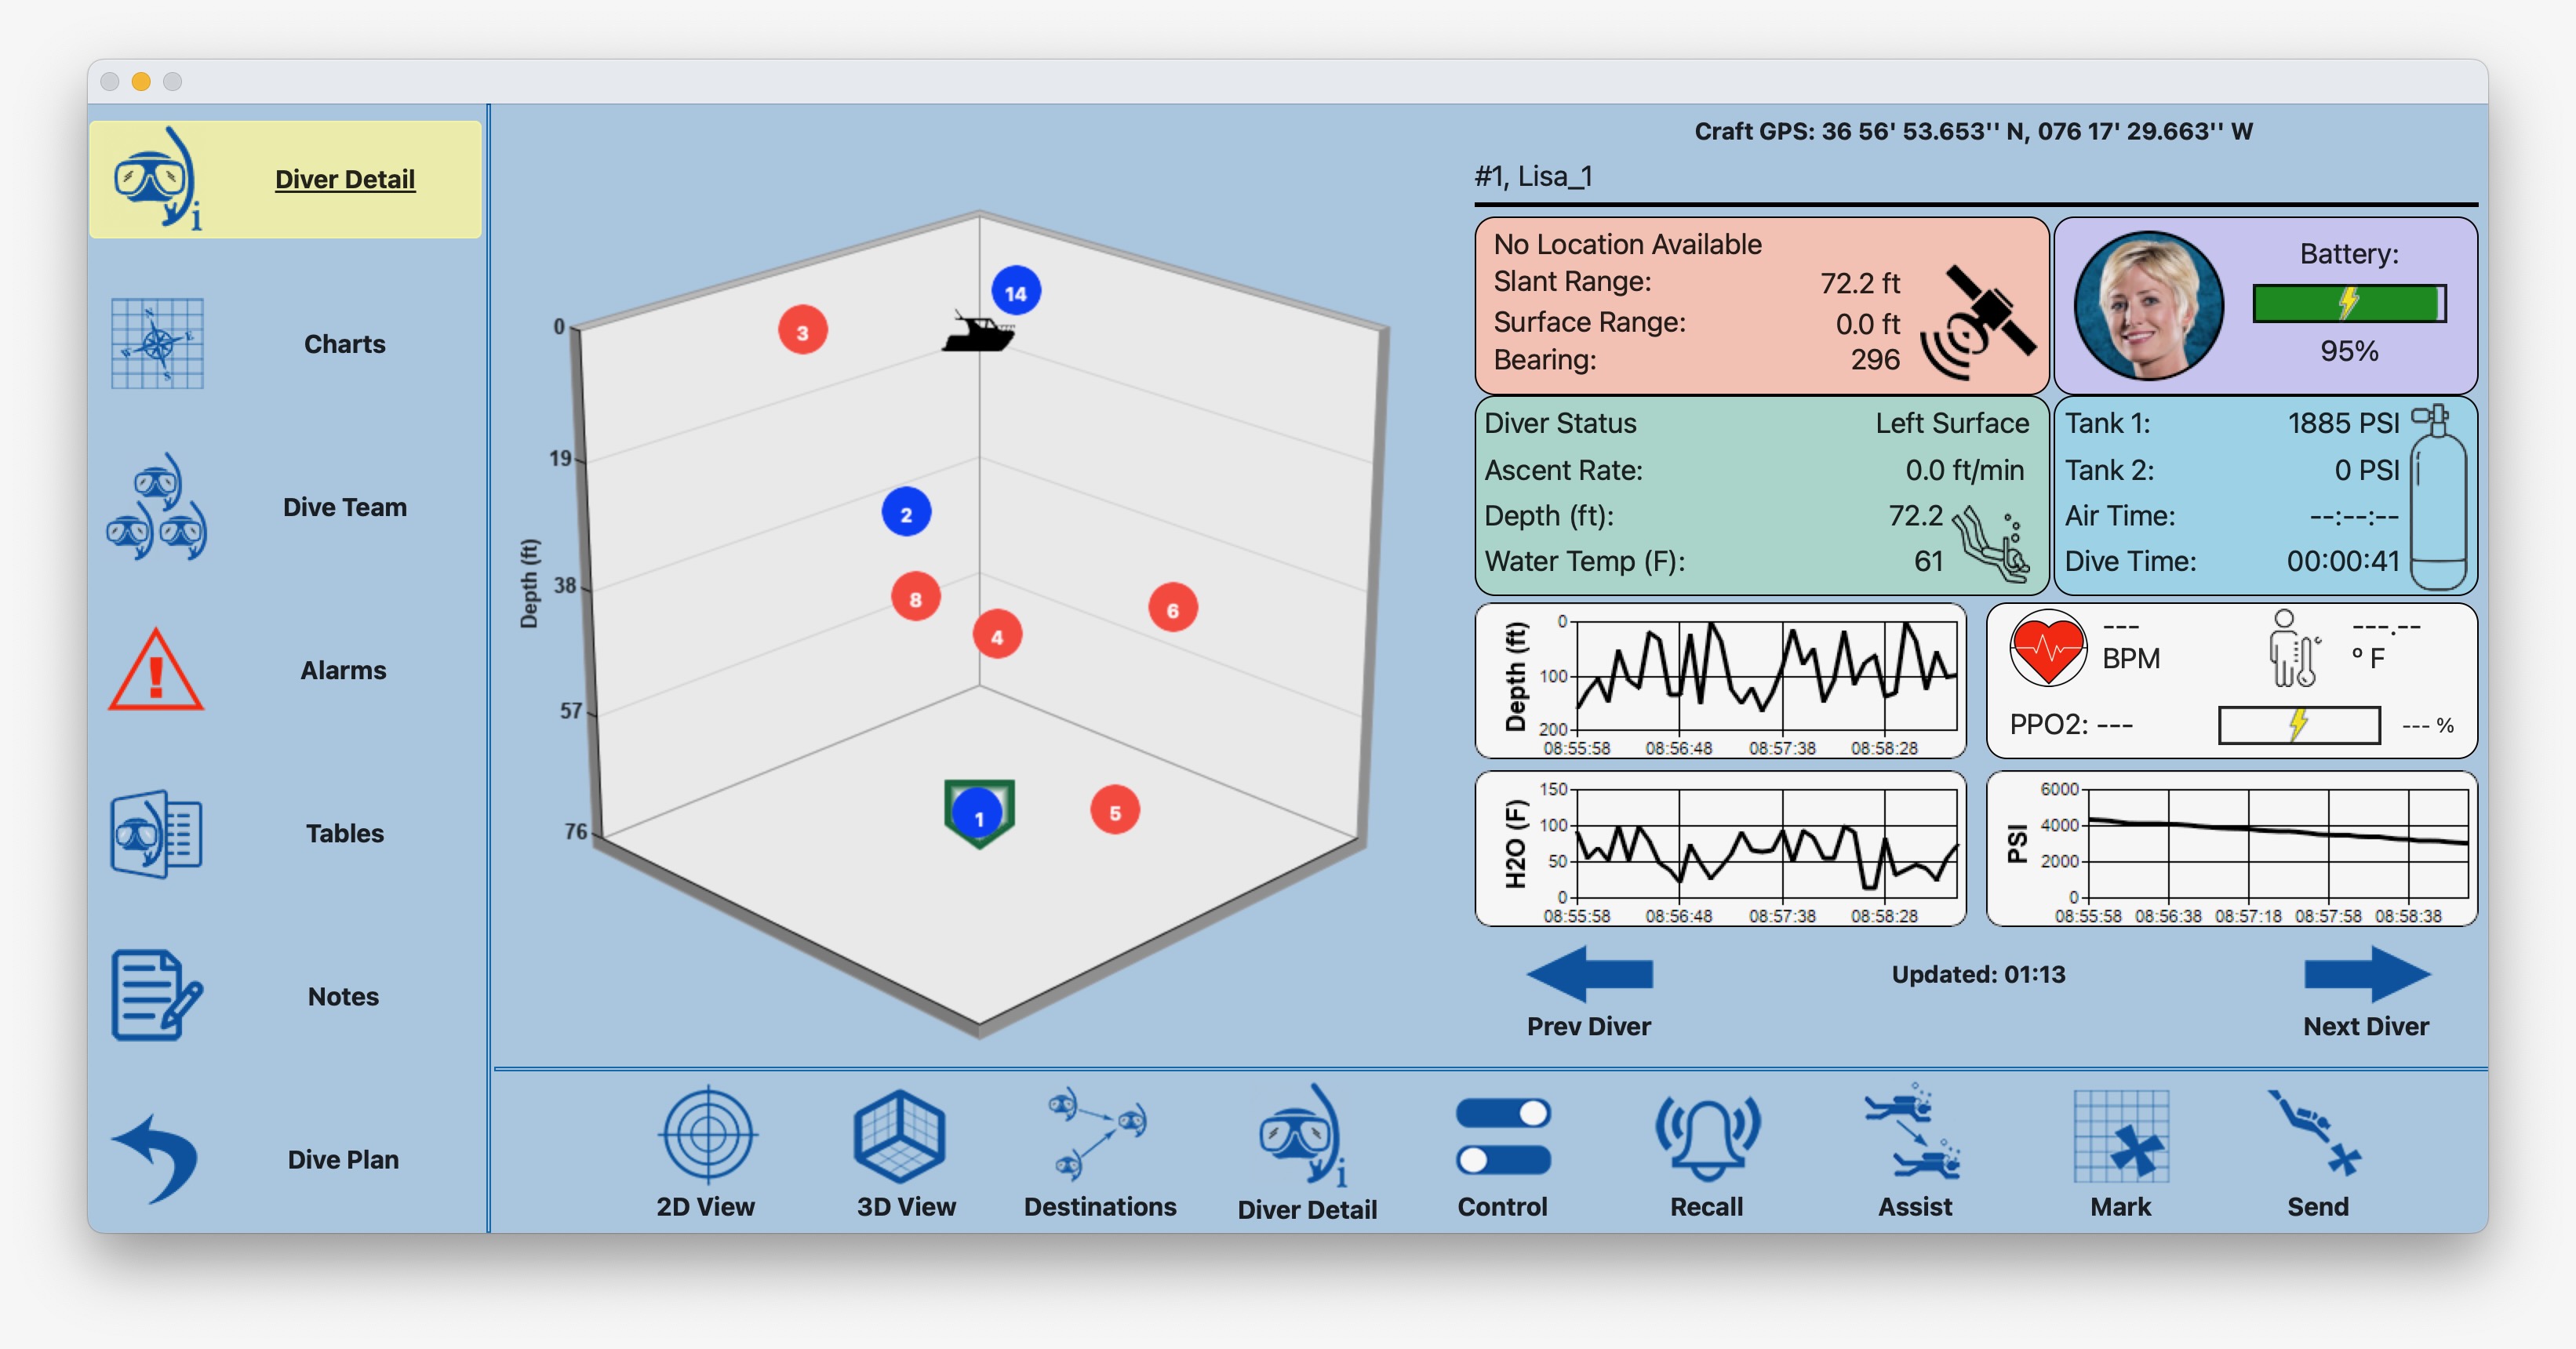Click the Tables sidebar label
Viewport: 2576px width, 1349px height.
344,833
